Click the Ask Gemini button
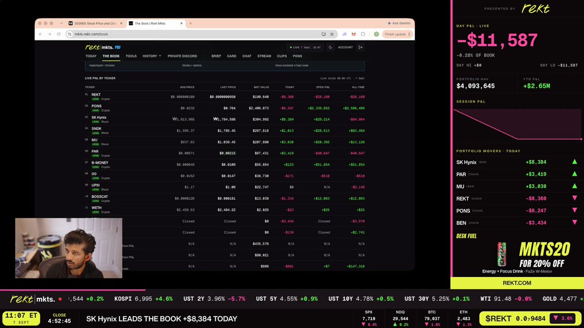 400,23
